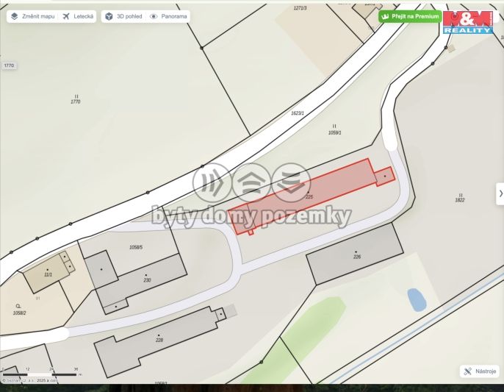This screenshot has width=504, height=392.
Task: Click the 3D cube icon
Action: [109, 16]
